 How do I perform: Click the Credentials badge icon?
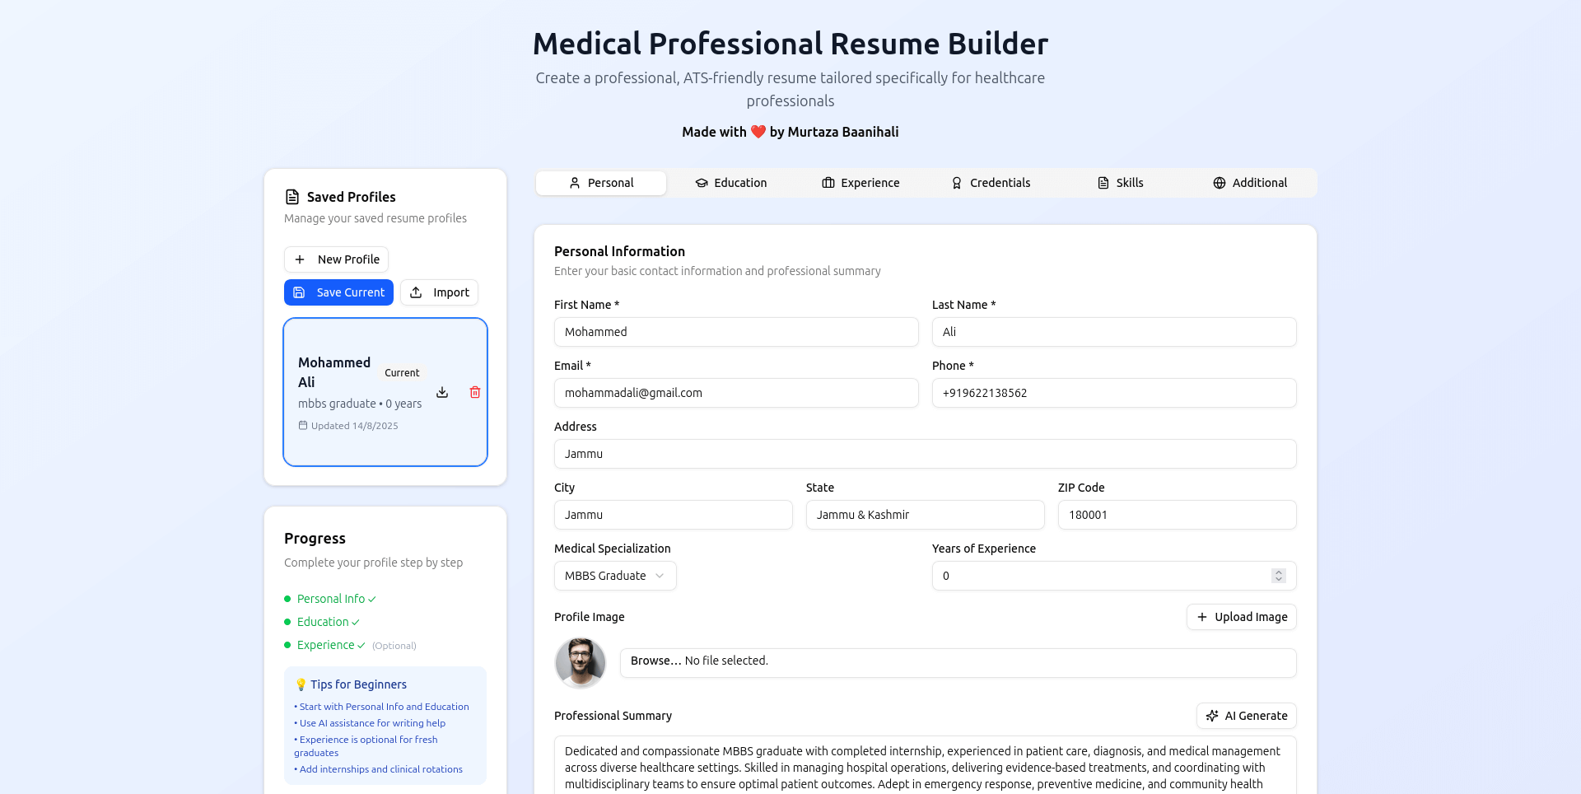pos(957,183)
